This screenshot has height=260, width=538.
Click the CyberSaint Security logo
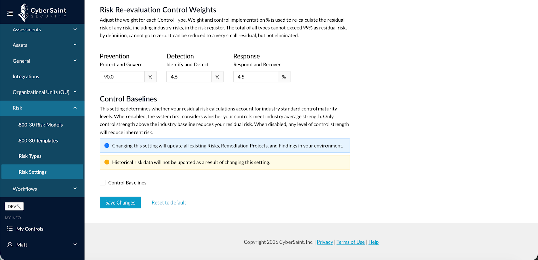click(42, 12)
